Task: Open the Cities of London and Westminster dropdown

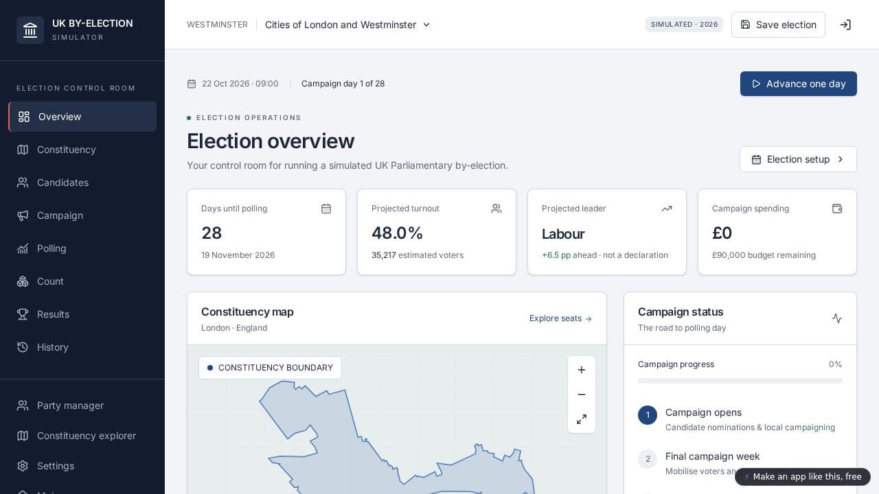Action: [x=347, y=25]
